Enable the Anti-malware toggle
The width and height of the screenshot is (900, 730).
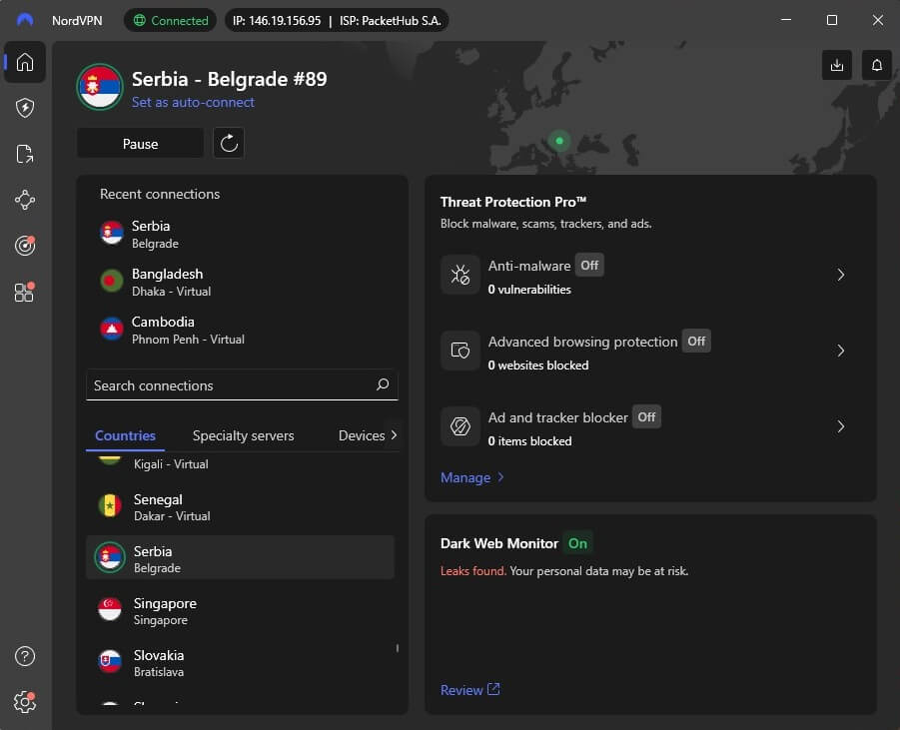pyautogui.click(x=589, y=266)
